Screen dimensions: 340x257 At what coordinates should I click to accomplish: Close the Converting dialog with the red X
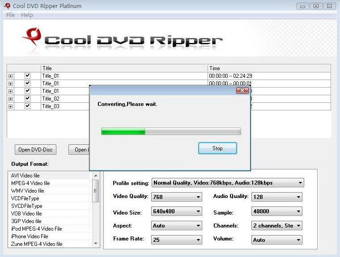click(242, 91)
